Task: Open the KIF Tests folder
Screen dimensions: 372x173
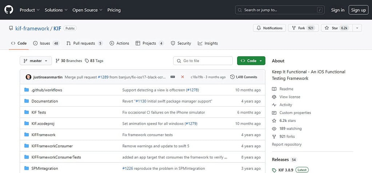Action: coord(39,112)
